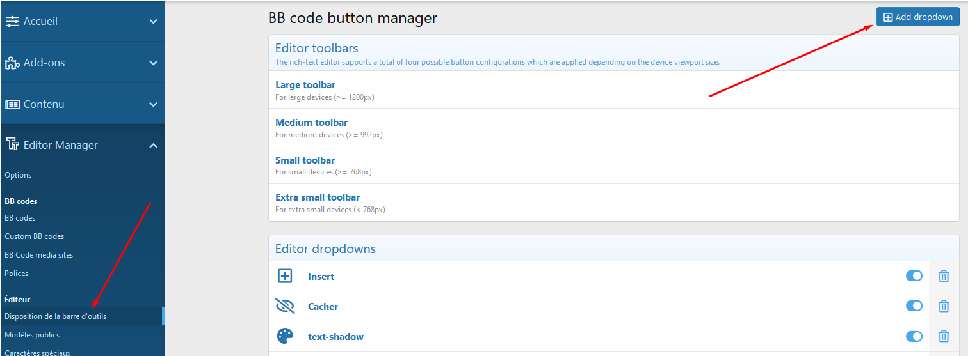Expand the Accueil section chevron
968x356 pixels.
(x=153, y=21)
